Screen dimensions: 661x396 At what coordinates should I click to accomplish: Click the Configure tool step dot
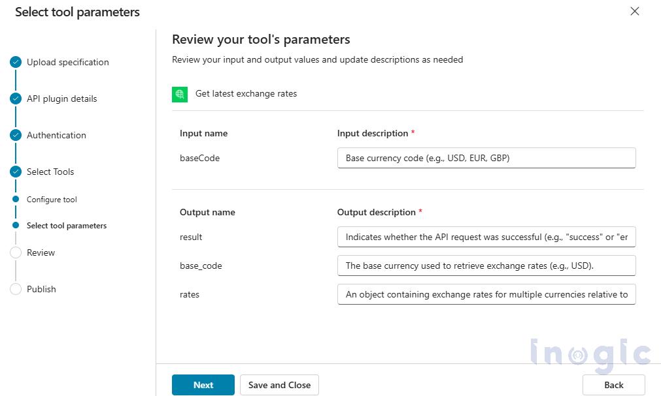pos(15,200)
